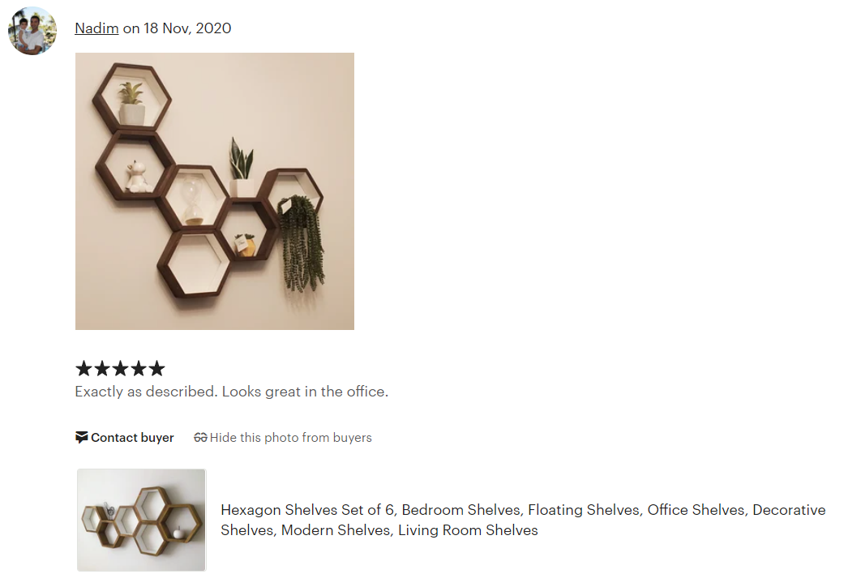Click the review date 18 Nov, 2020
861x587 pixels.
pos(188,28)
